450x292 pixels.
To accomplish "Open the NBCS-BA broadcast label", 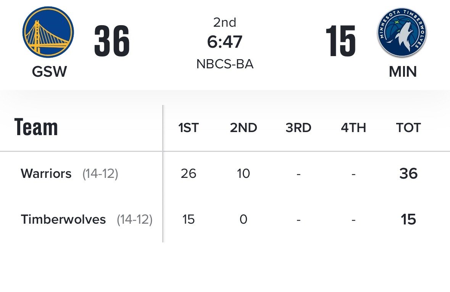I will point(225,64).
